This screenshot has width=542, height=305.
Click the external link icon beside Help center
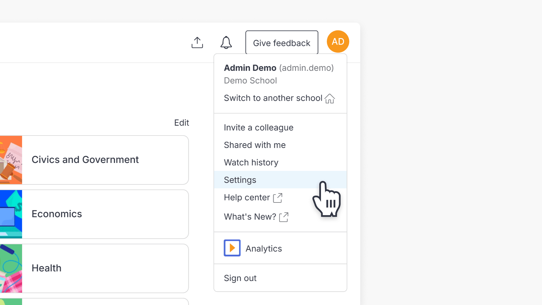277,198
